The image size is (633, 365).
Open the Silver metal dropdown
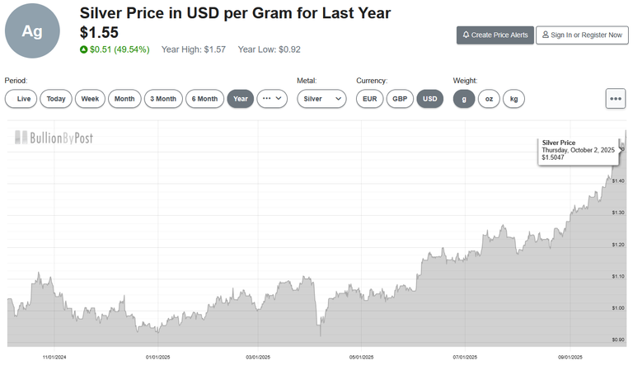[x=321, y=99]
